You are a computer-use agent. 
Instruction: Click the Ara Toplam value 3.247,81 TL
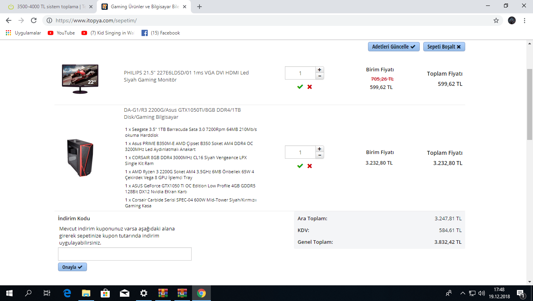(x=448, y=218)
